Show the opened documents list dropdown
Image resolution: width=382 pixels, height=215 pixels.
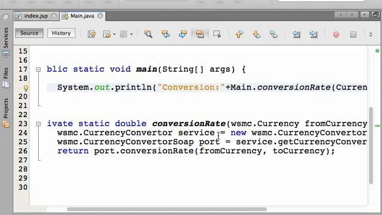pos(365,15)
